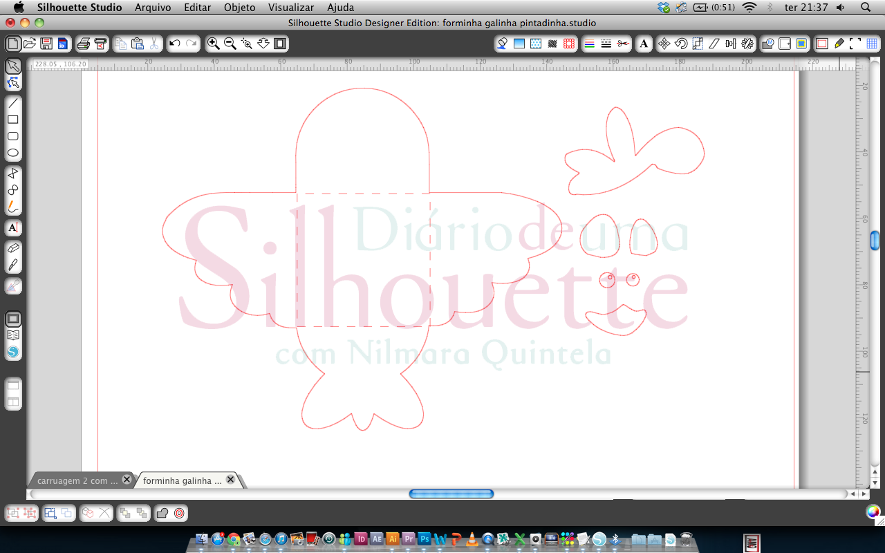
Task: Open the Line Style window
Action: click(x=606, y=44)
